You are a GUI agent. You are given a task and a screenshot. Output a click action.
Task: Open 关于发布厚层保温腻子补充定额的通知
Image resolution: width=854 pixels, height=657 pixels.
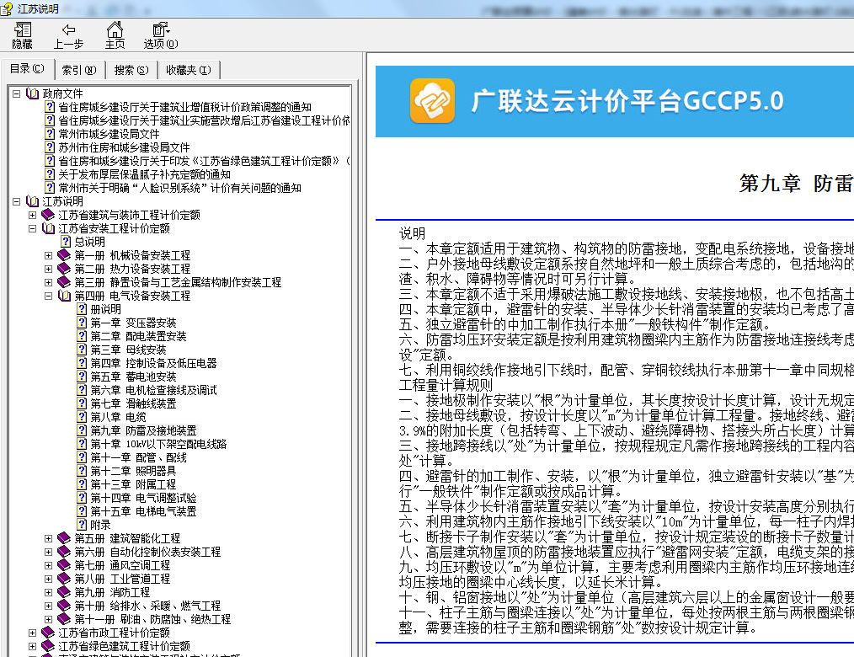tap(144, 175)
